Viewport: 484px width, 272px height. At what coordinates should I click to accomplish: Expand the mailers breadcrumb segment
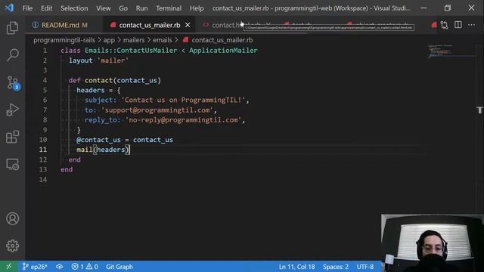click(x=134, y=40)
